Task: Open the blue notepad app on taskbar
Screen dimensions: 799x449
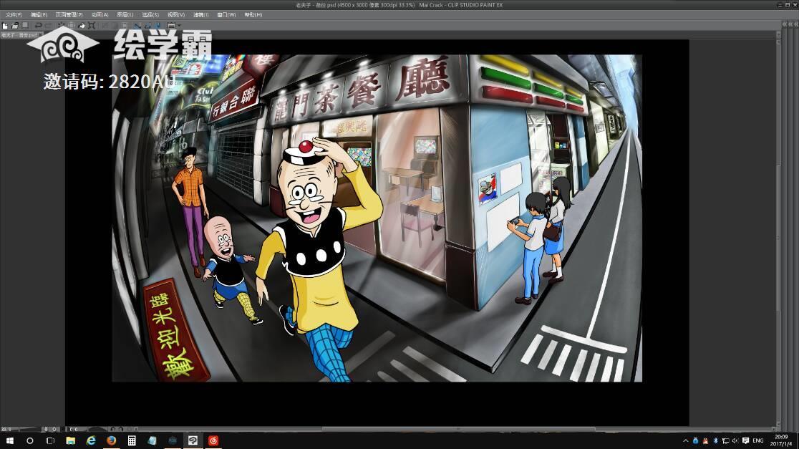Action: pyautogui.click(x=152, y=440)
